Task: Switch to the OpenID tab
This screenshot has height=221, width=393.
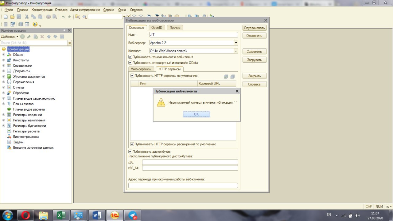Action: click(x=157, y=27)
